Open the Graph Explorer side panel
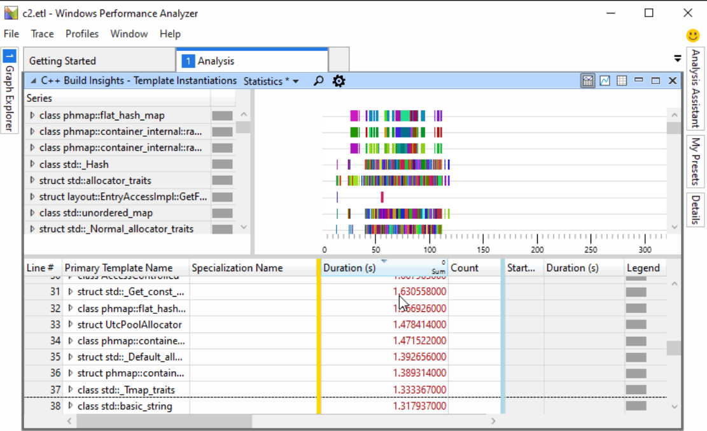The width and height of the screenshot is (707, 431). (x=10, y=90)
